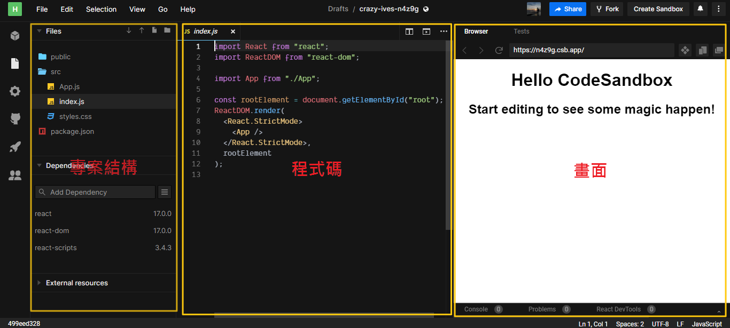Click the Drafts breadcrumb link
The width and height of the screenshot is (730, 328).
(x=338, y=9)
